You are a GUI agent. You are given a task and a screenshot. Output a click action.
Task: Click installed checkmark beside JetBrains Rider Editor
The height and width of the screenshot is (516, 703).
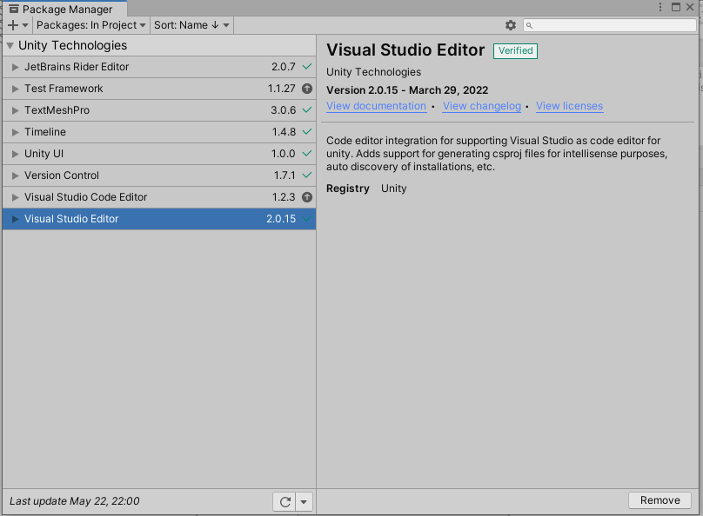(x=306, y=67)
